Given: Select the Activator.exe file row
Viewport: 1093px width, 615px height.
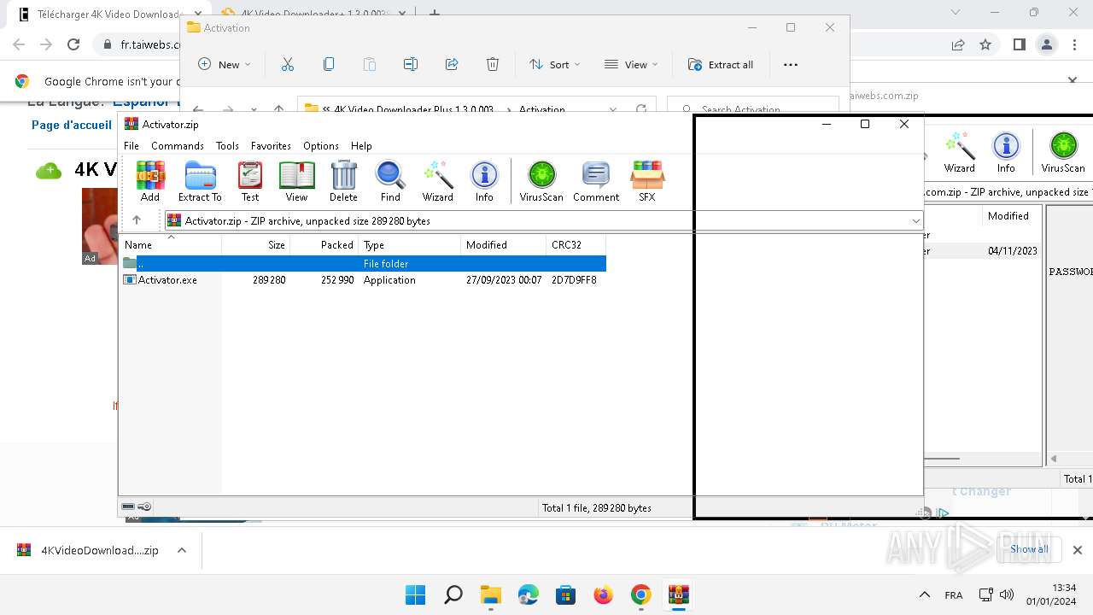Looking at the screenshot, I should 363,280.
